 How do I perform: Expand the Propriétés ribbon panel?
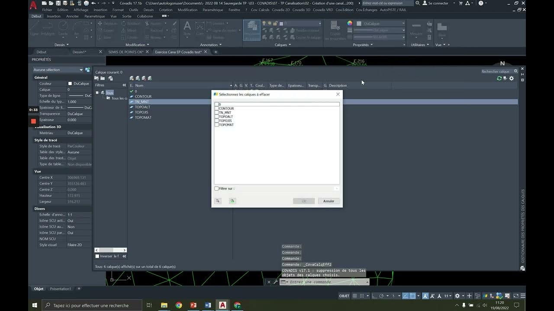tap(363, 44)
